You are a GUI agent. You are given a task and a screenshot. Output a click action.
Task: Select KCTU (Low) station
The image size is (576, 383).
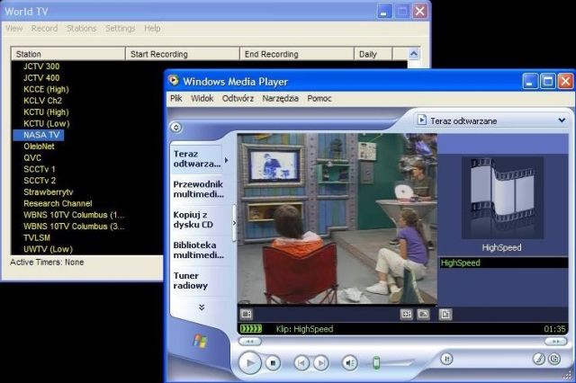(x=47, y=123)
